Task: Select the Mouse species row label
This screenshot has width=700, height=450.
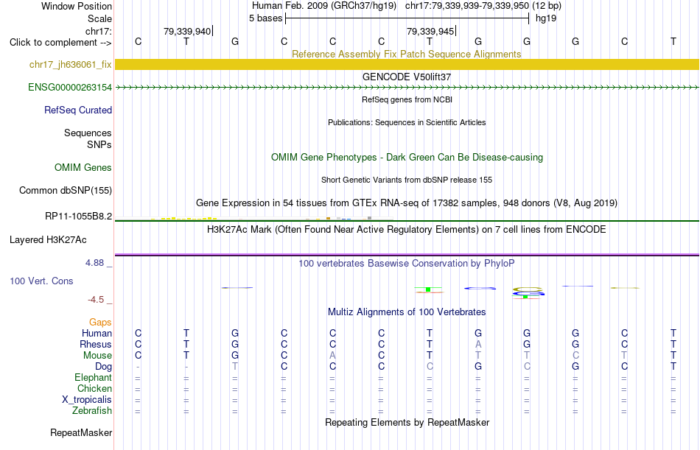Action: [x=97, y=356]
